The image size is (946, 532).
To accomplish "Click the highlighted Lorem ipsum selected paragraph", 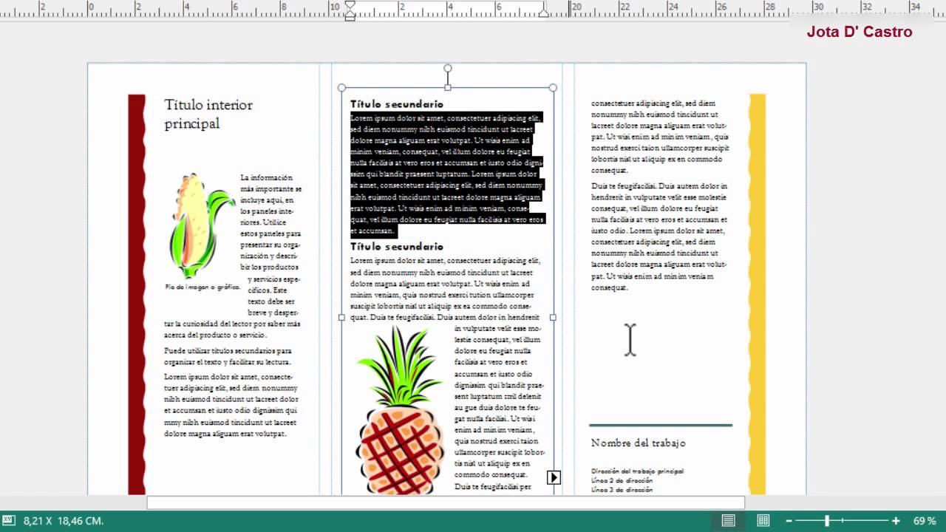I will pos(447,174).
